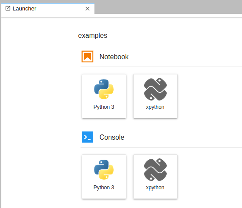The height and width of the screenshot is (208, 242).
Task: Click the blue Console terminal icon
Action: click(87, 137)
